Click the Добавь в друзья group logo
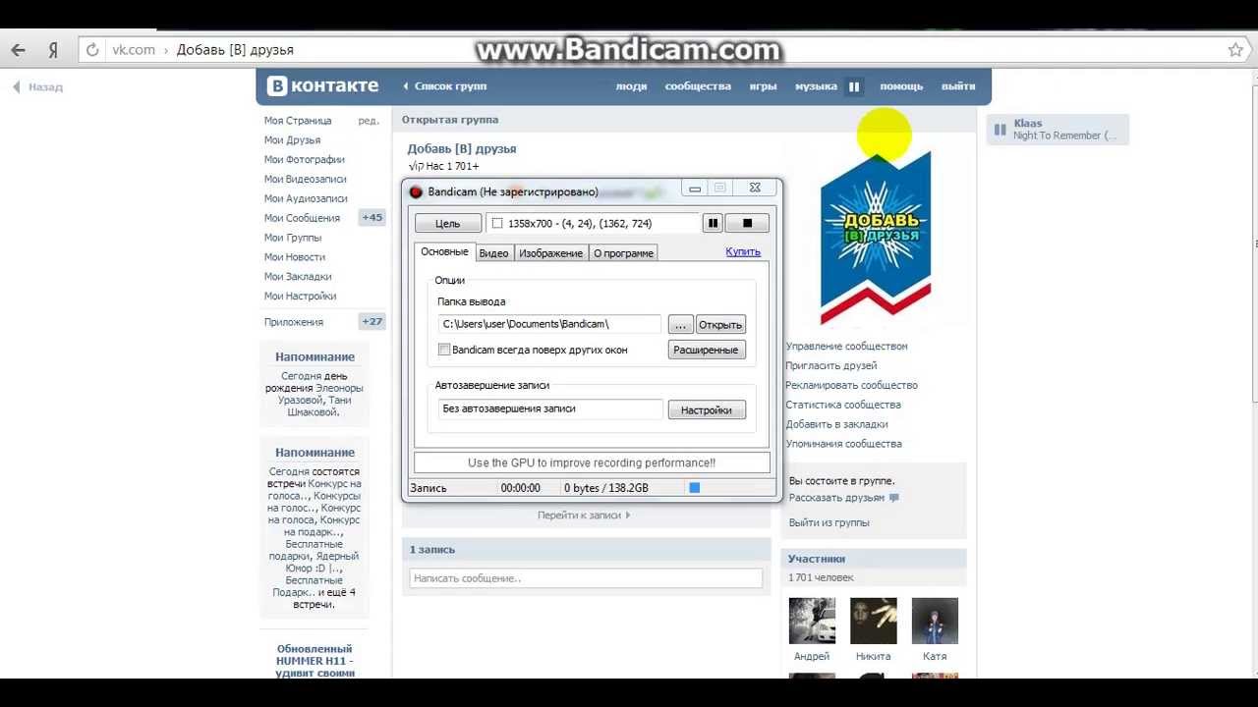Screen dimensions: 1258x707 click(x=876, y=240)
